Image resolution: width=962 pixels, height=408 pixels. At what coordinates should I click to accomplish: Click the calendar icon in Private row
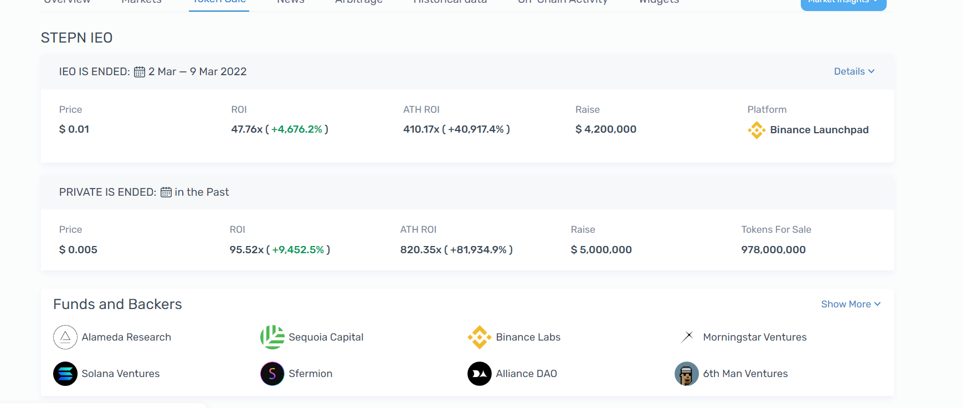click(x=166, y=192)
